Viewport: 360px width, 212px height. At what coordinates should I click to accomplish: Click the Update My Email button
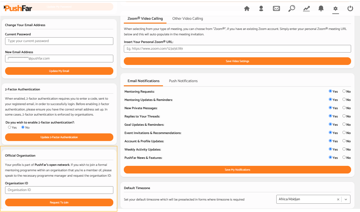[x=59, y=71]
